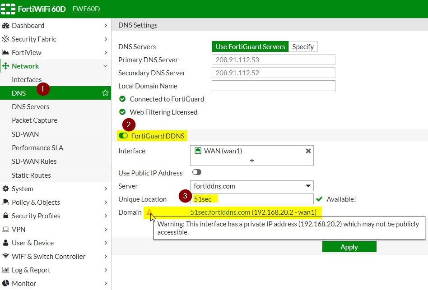Viewport: 428px width, 290px height.
Task: Favorite the DNS page with star icon
Action: click(105, 93)
